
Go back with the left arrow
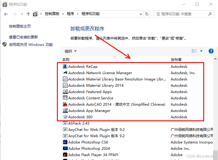[6, 14]
